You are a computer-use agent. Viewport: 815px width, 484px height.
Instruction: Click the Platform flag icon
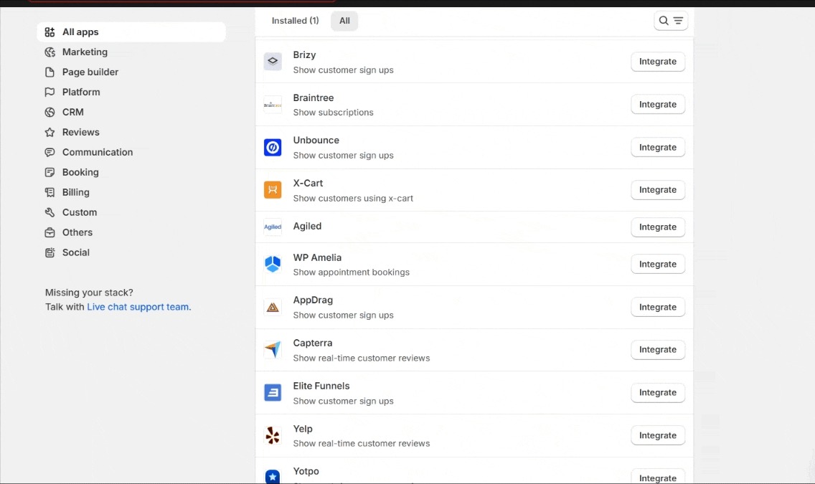(50, 92)
